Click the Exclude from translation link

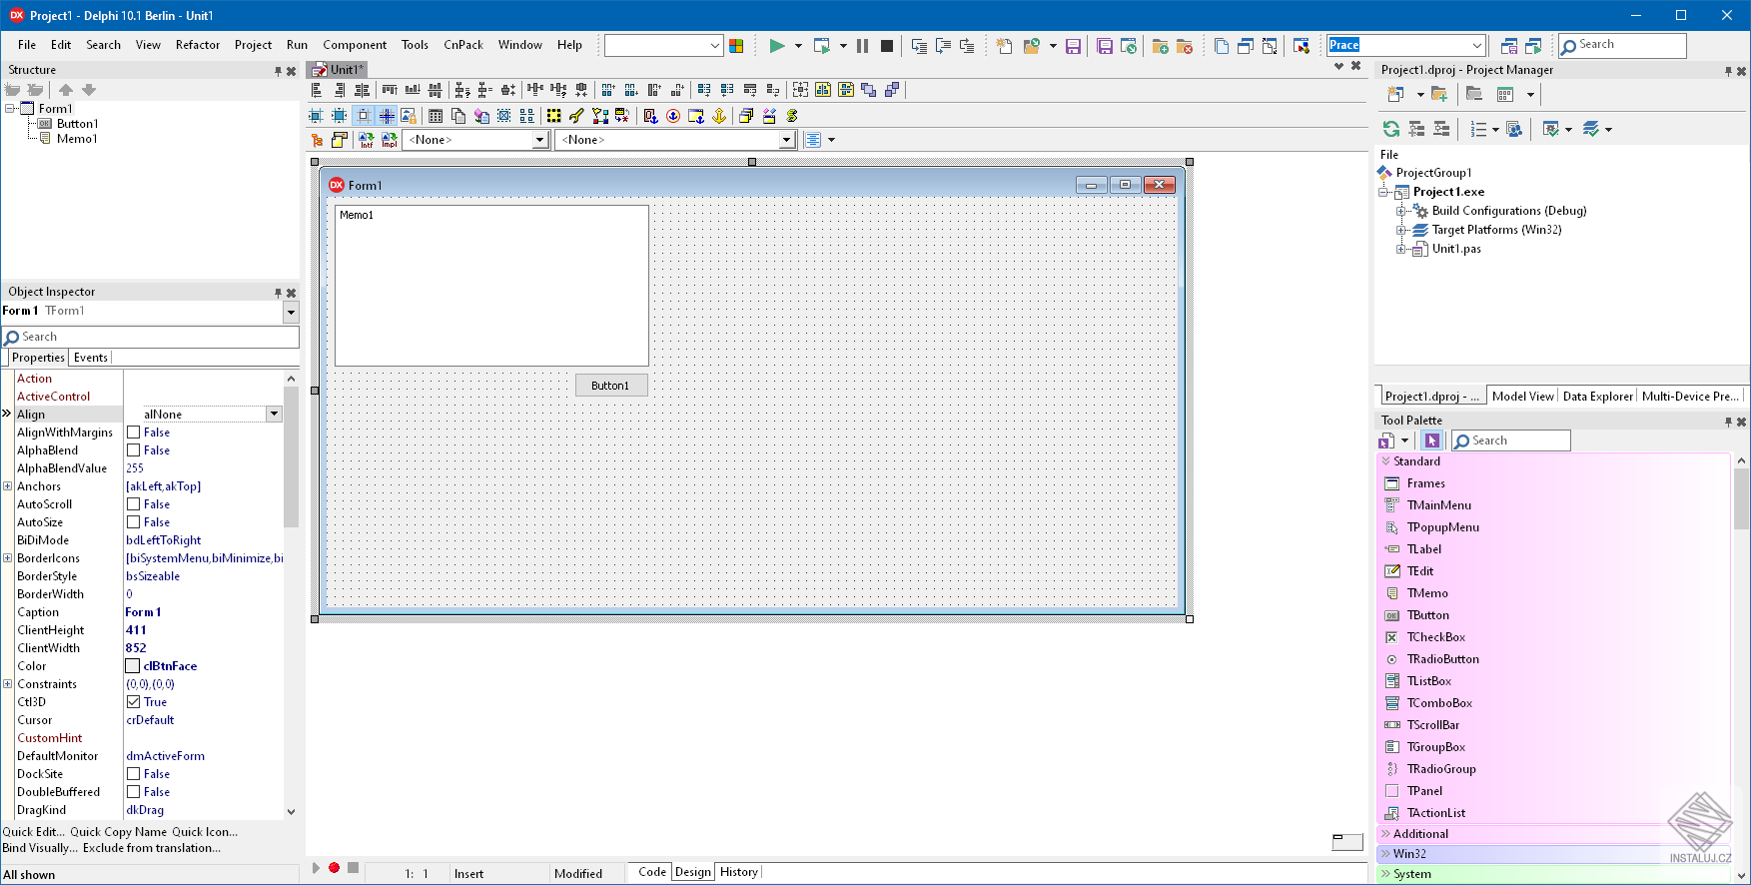point(152,848)
